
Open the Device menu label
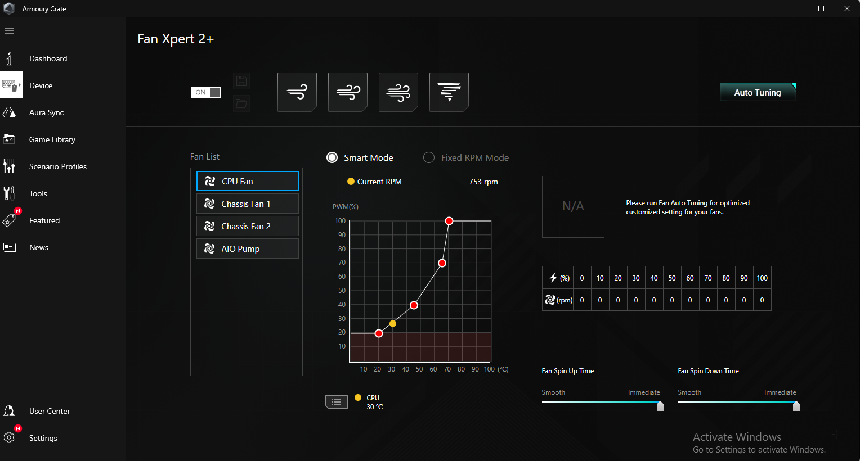[41, 85]
